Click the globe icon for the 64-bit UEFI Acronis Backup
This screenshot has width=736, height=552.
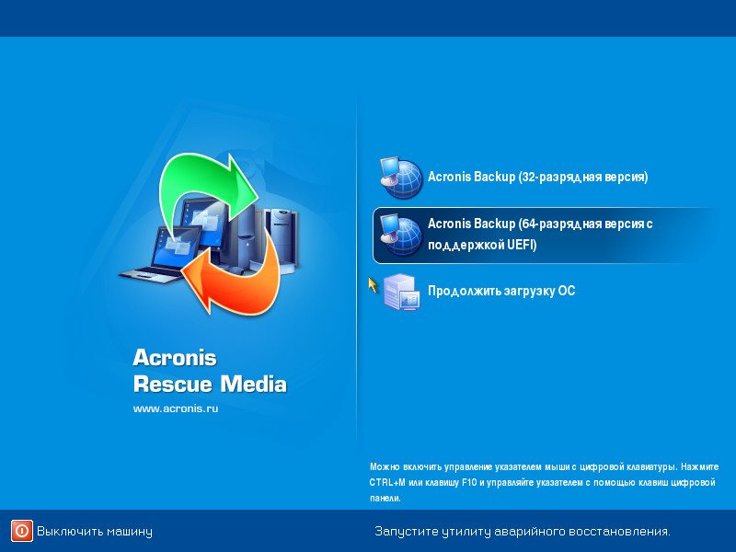coord(401,235)
